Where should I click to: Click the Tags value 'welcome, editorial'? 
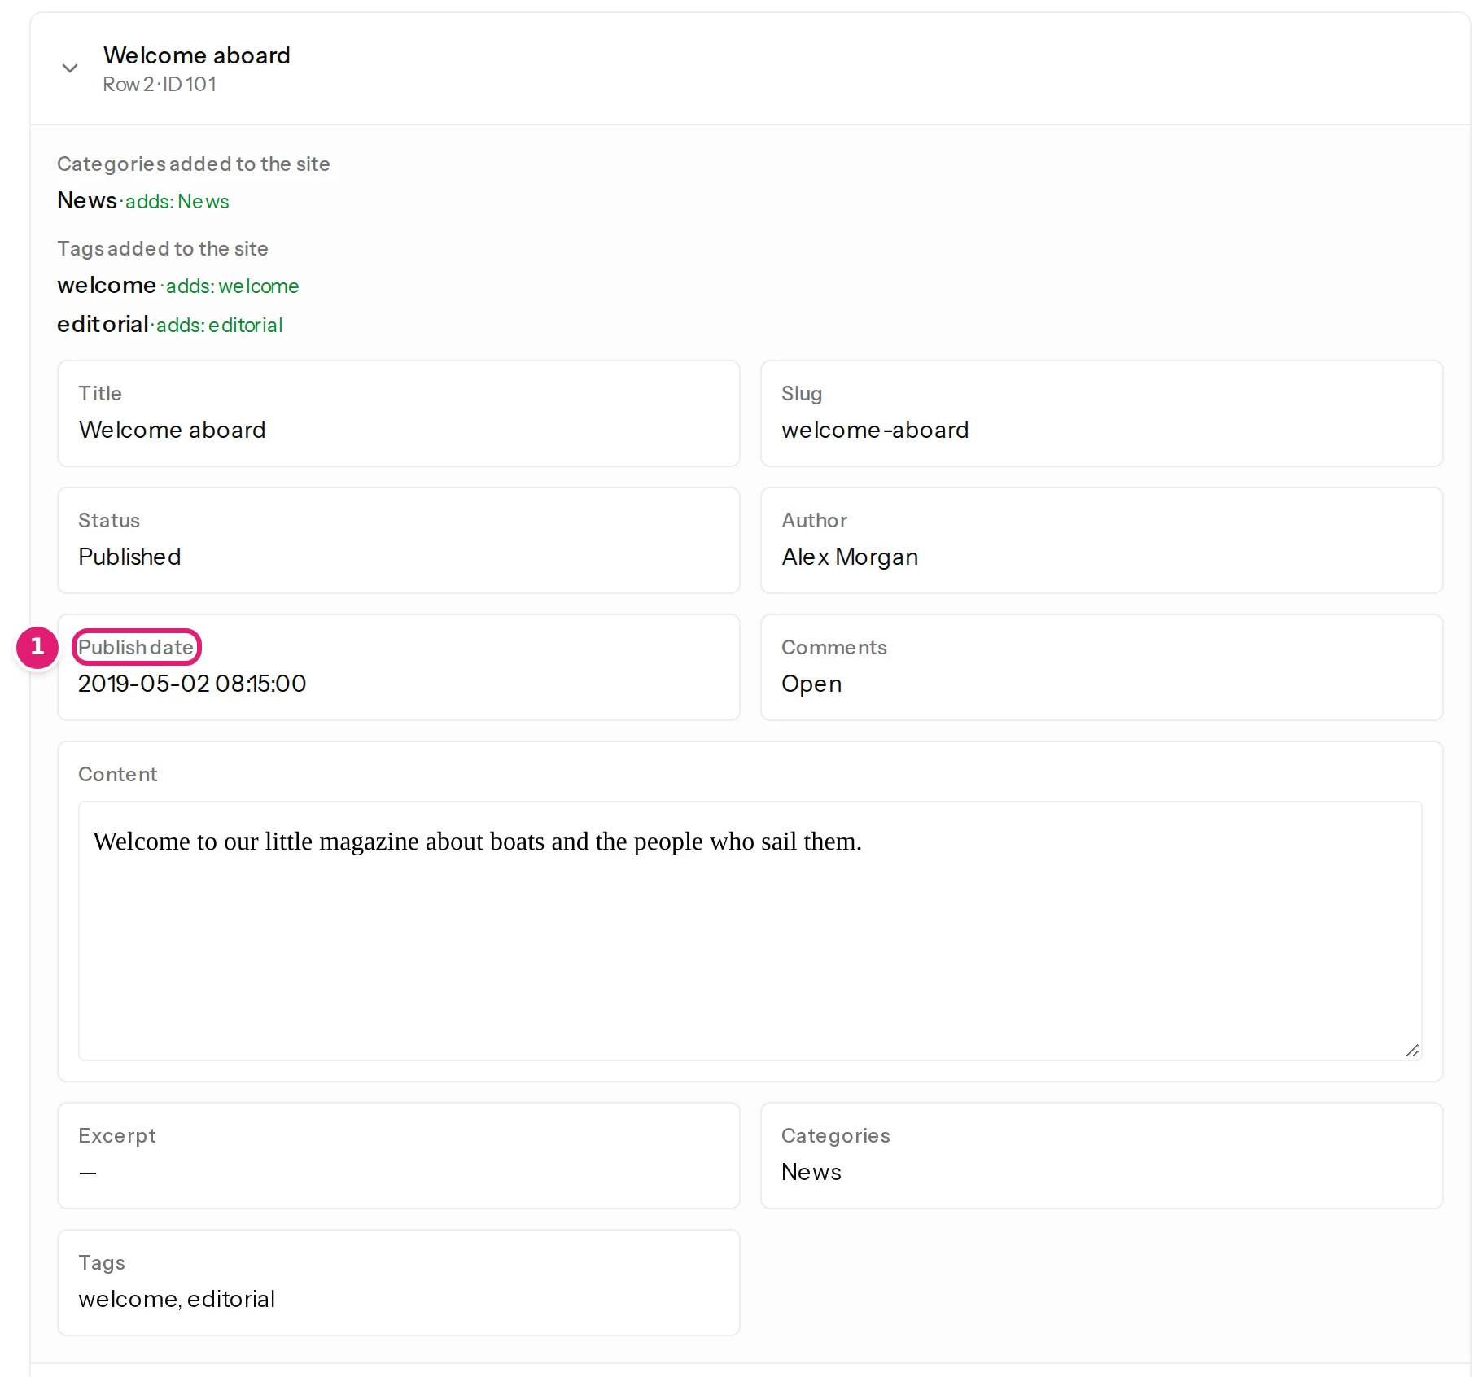click(177, 1299)
